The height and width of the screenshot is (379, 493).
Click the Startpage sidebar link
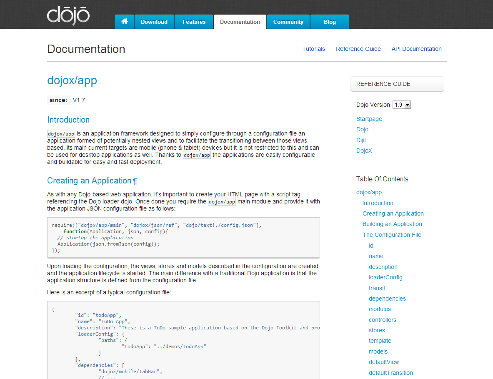369,119
